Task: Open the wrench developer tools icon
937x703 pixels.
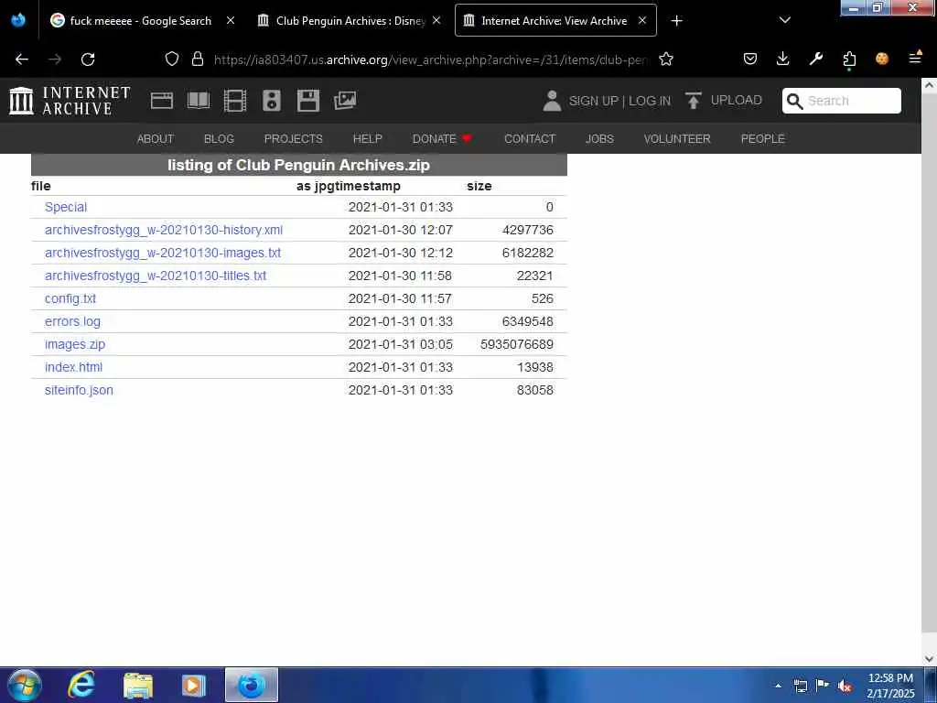Action: click(815, 59)
